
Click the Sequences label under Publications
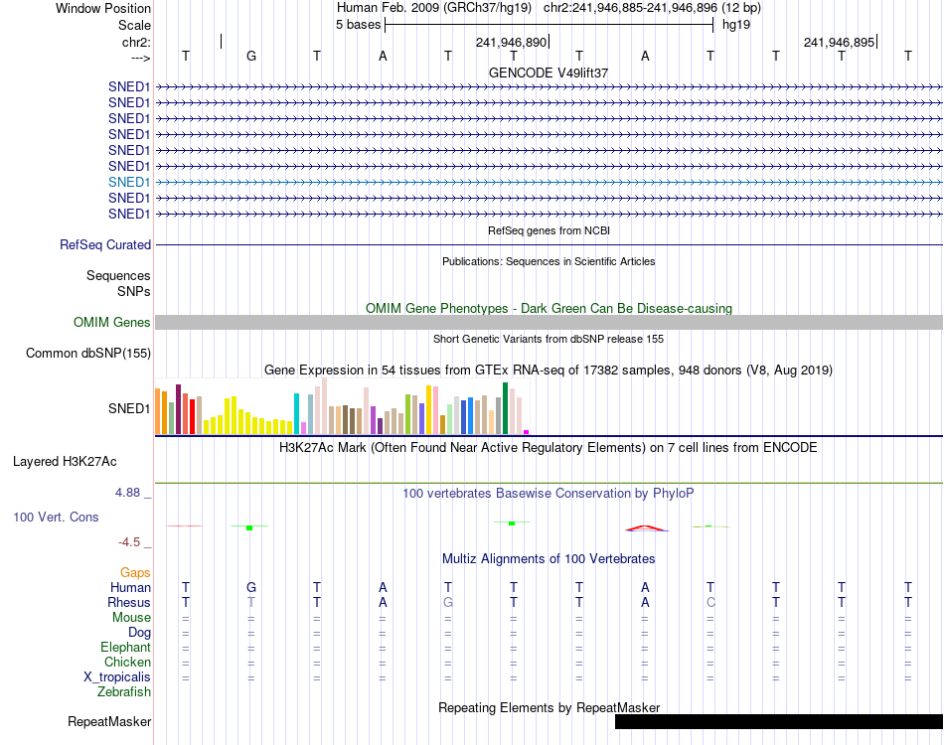click(118, 275)
